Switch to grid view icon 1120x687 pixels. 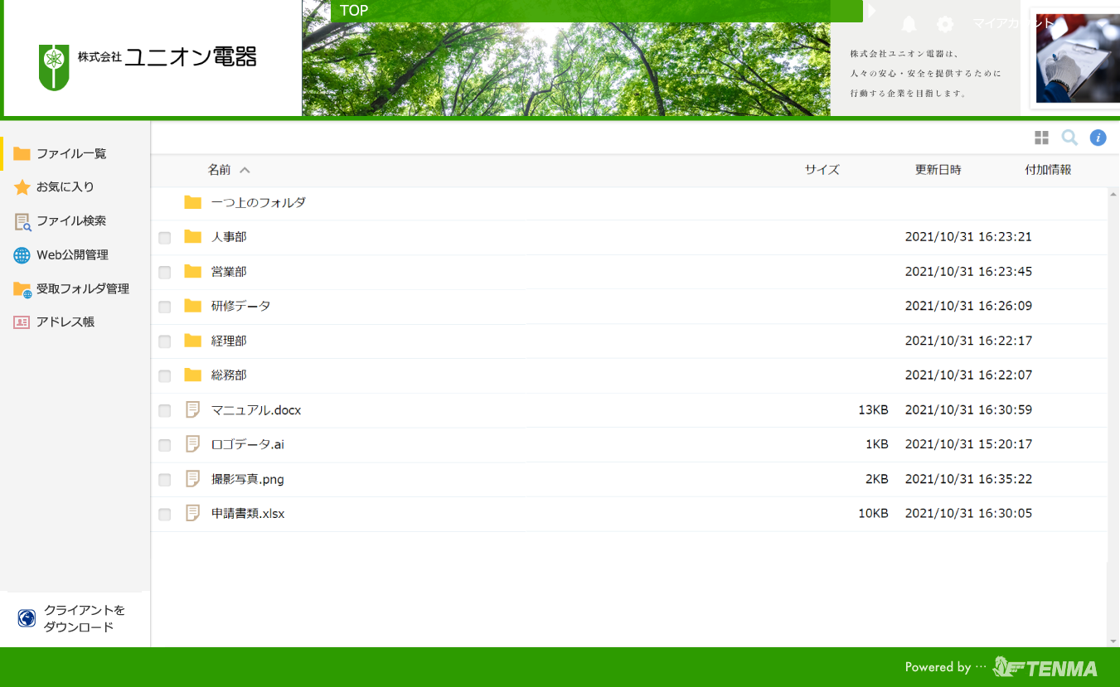point(1041,138)
